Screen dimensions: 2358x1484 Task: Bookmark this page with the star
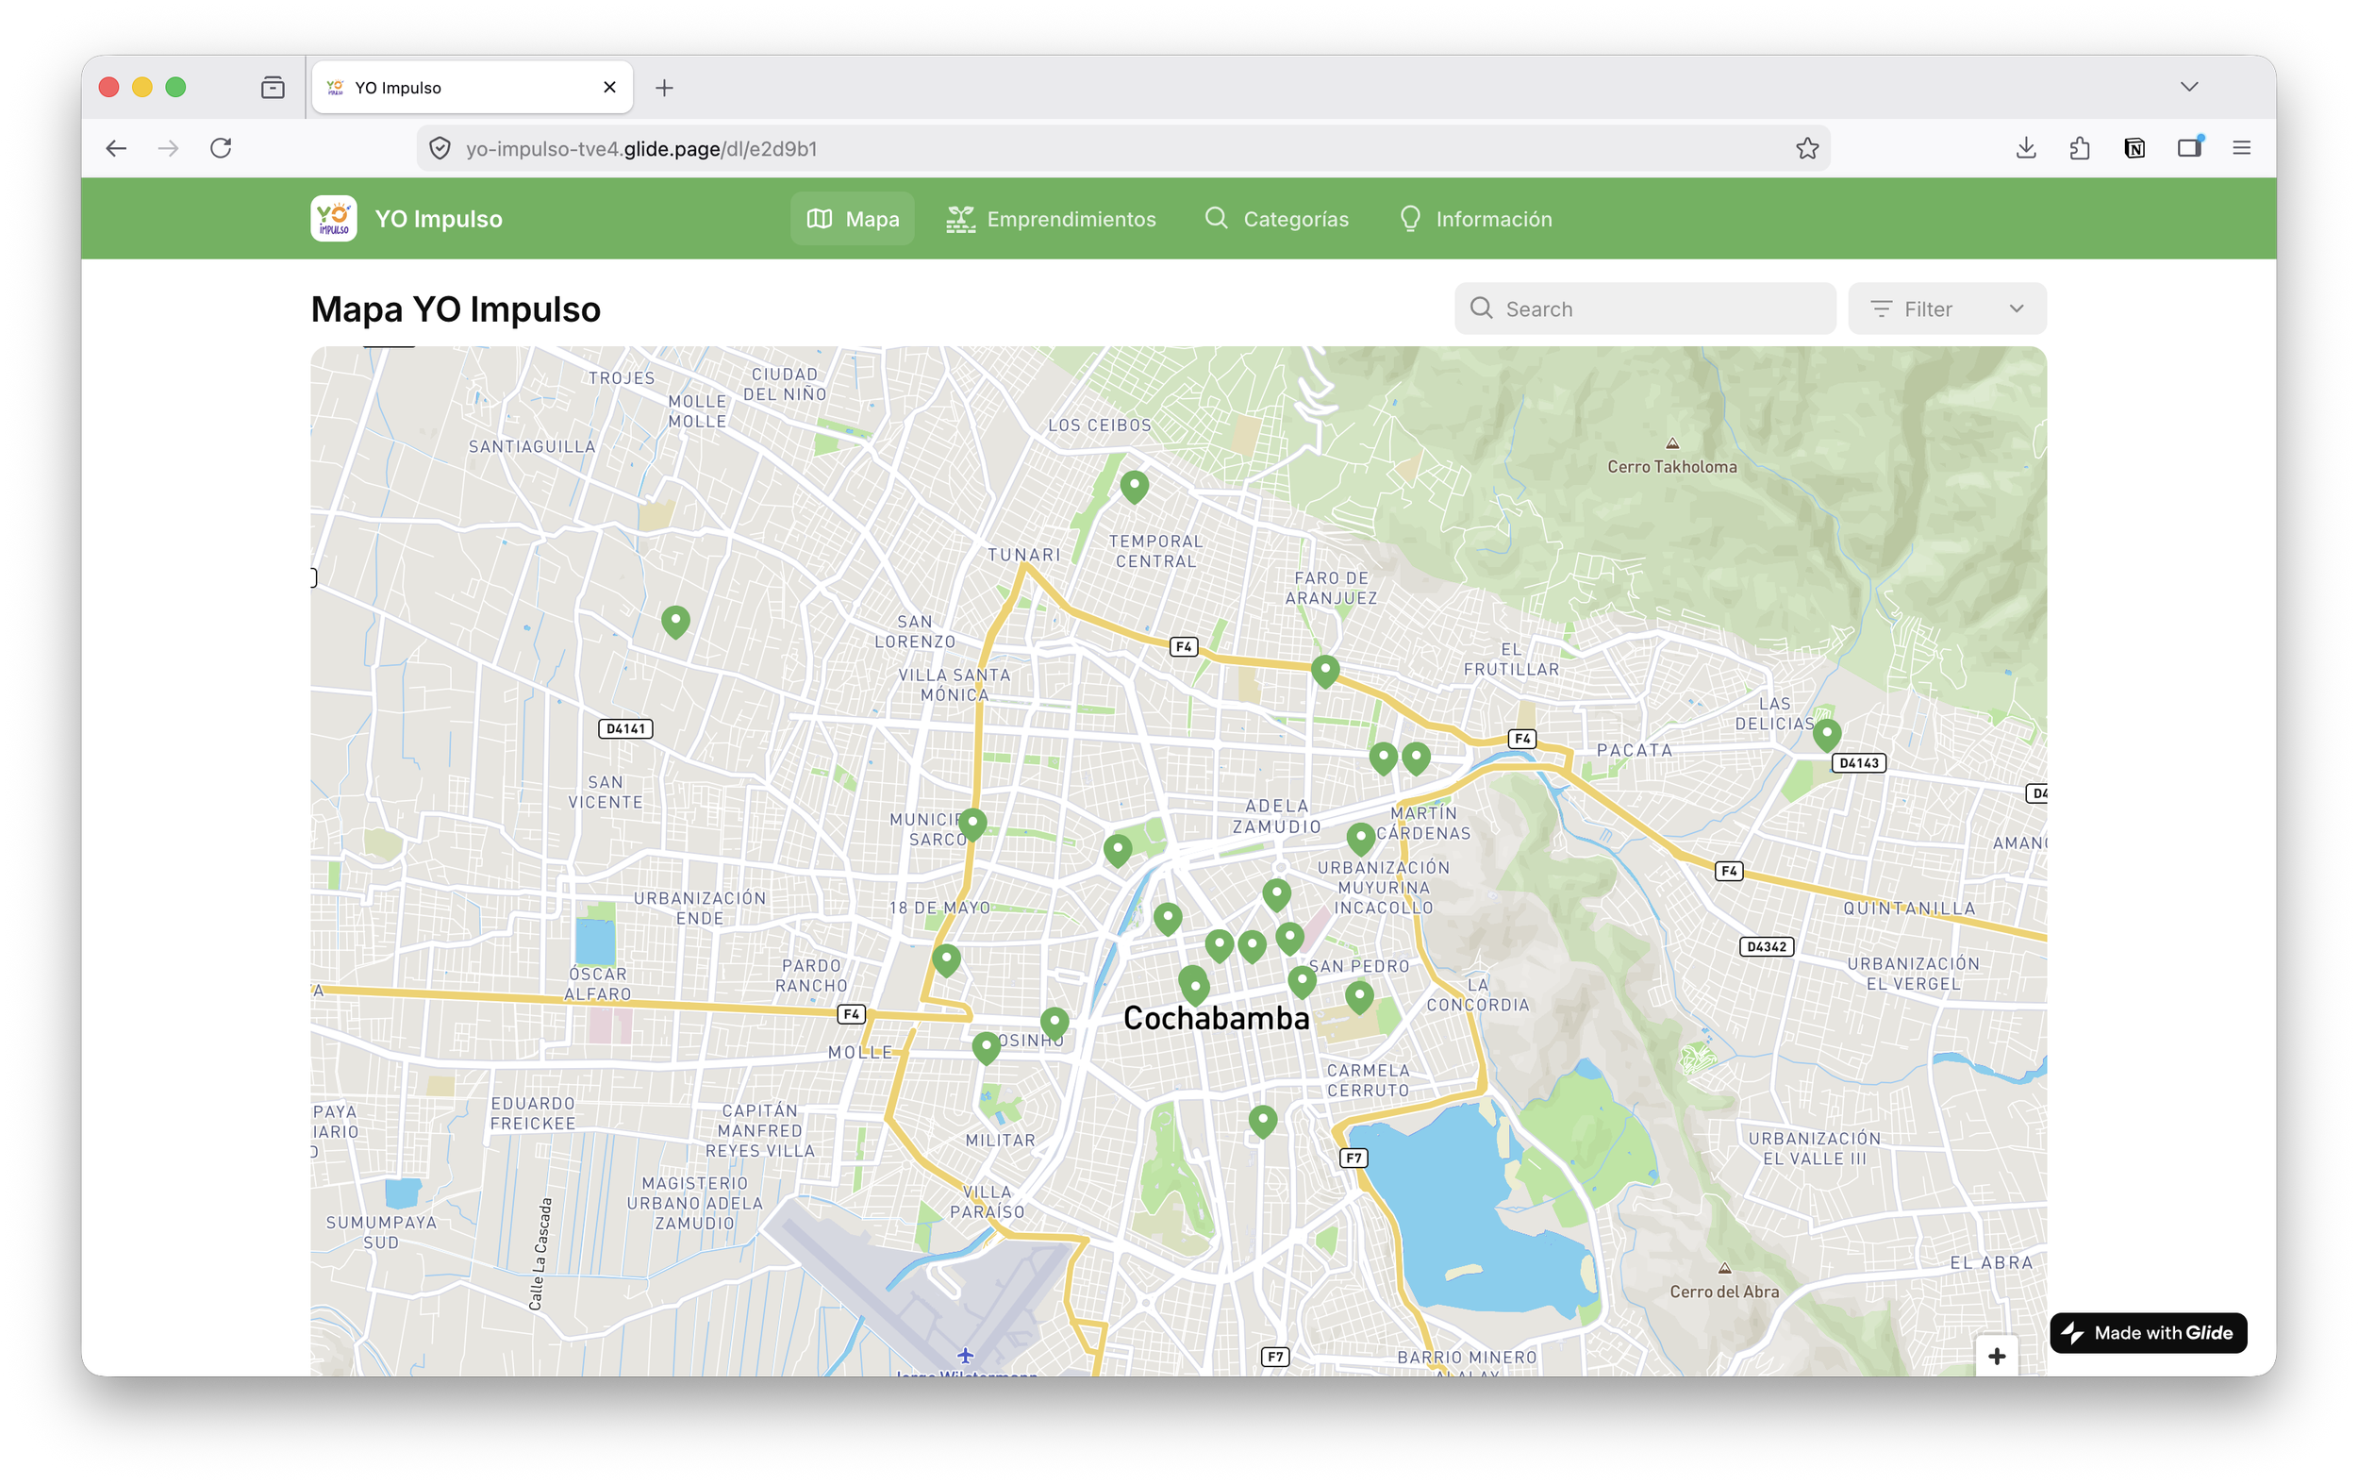1806,148
